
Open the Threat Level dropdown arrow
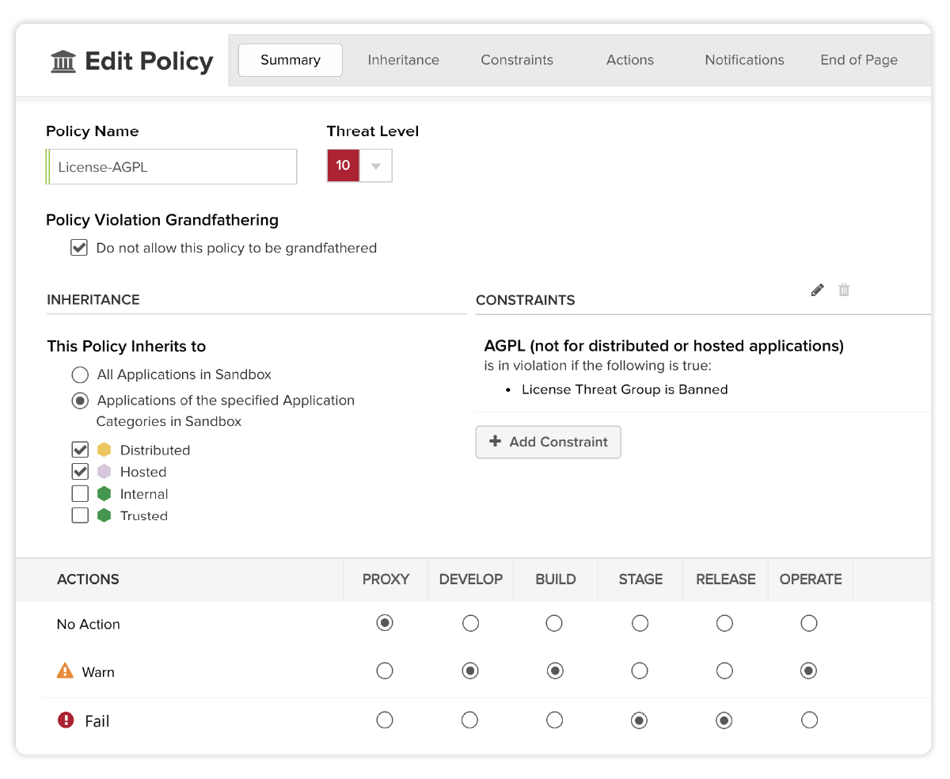376,166
